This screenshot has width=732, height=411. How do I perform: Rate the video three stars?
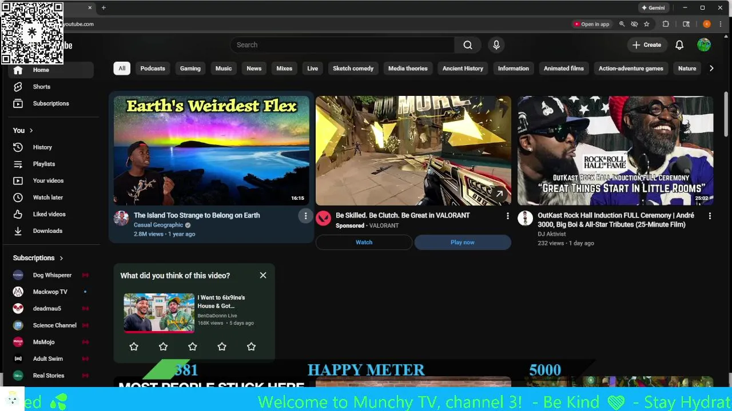pyautogui.click(x=193, y=346)
